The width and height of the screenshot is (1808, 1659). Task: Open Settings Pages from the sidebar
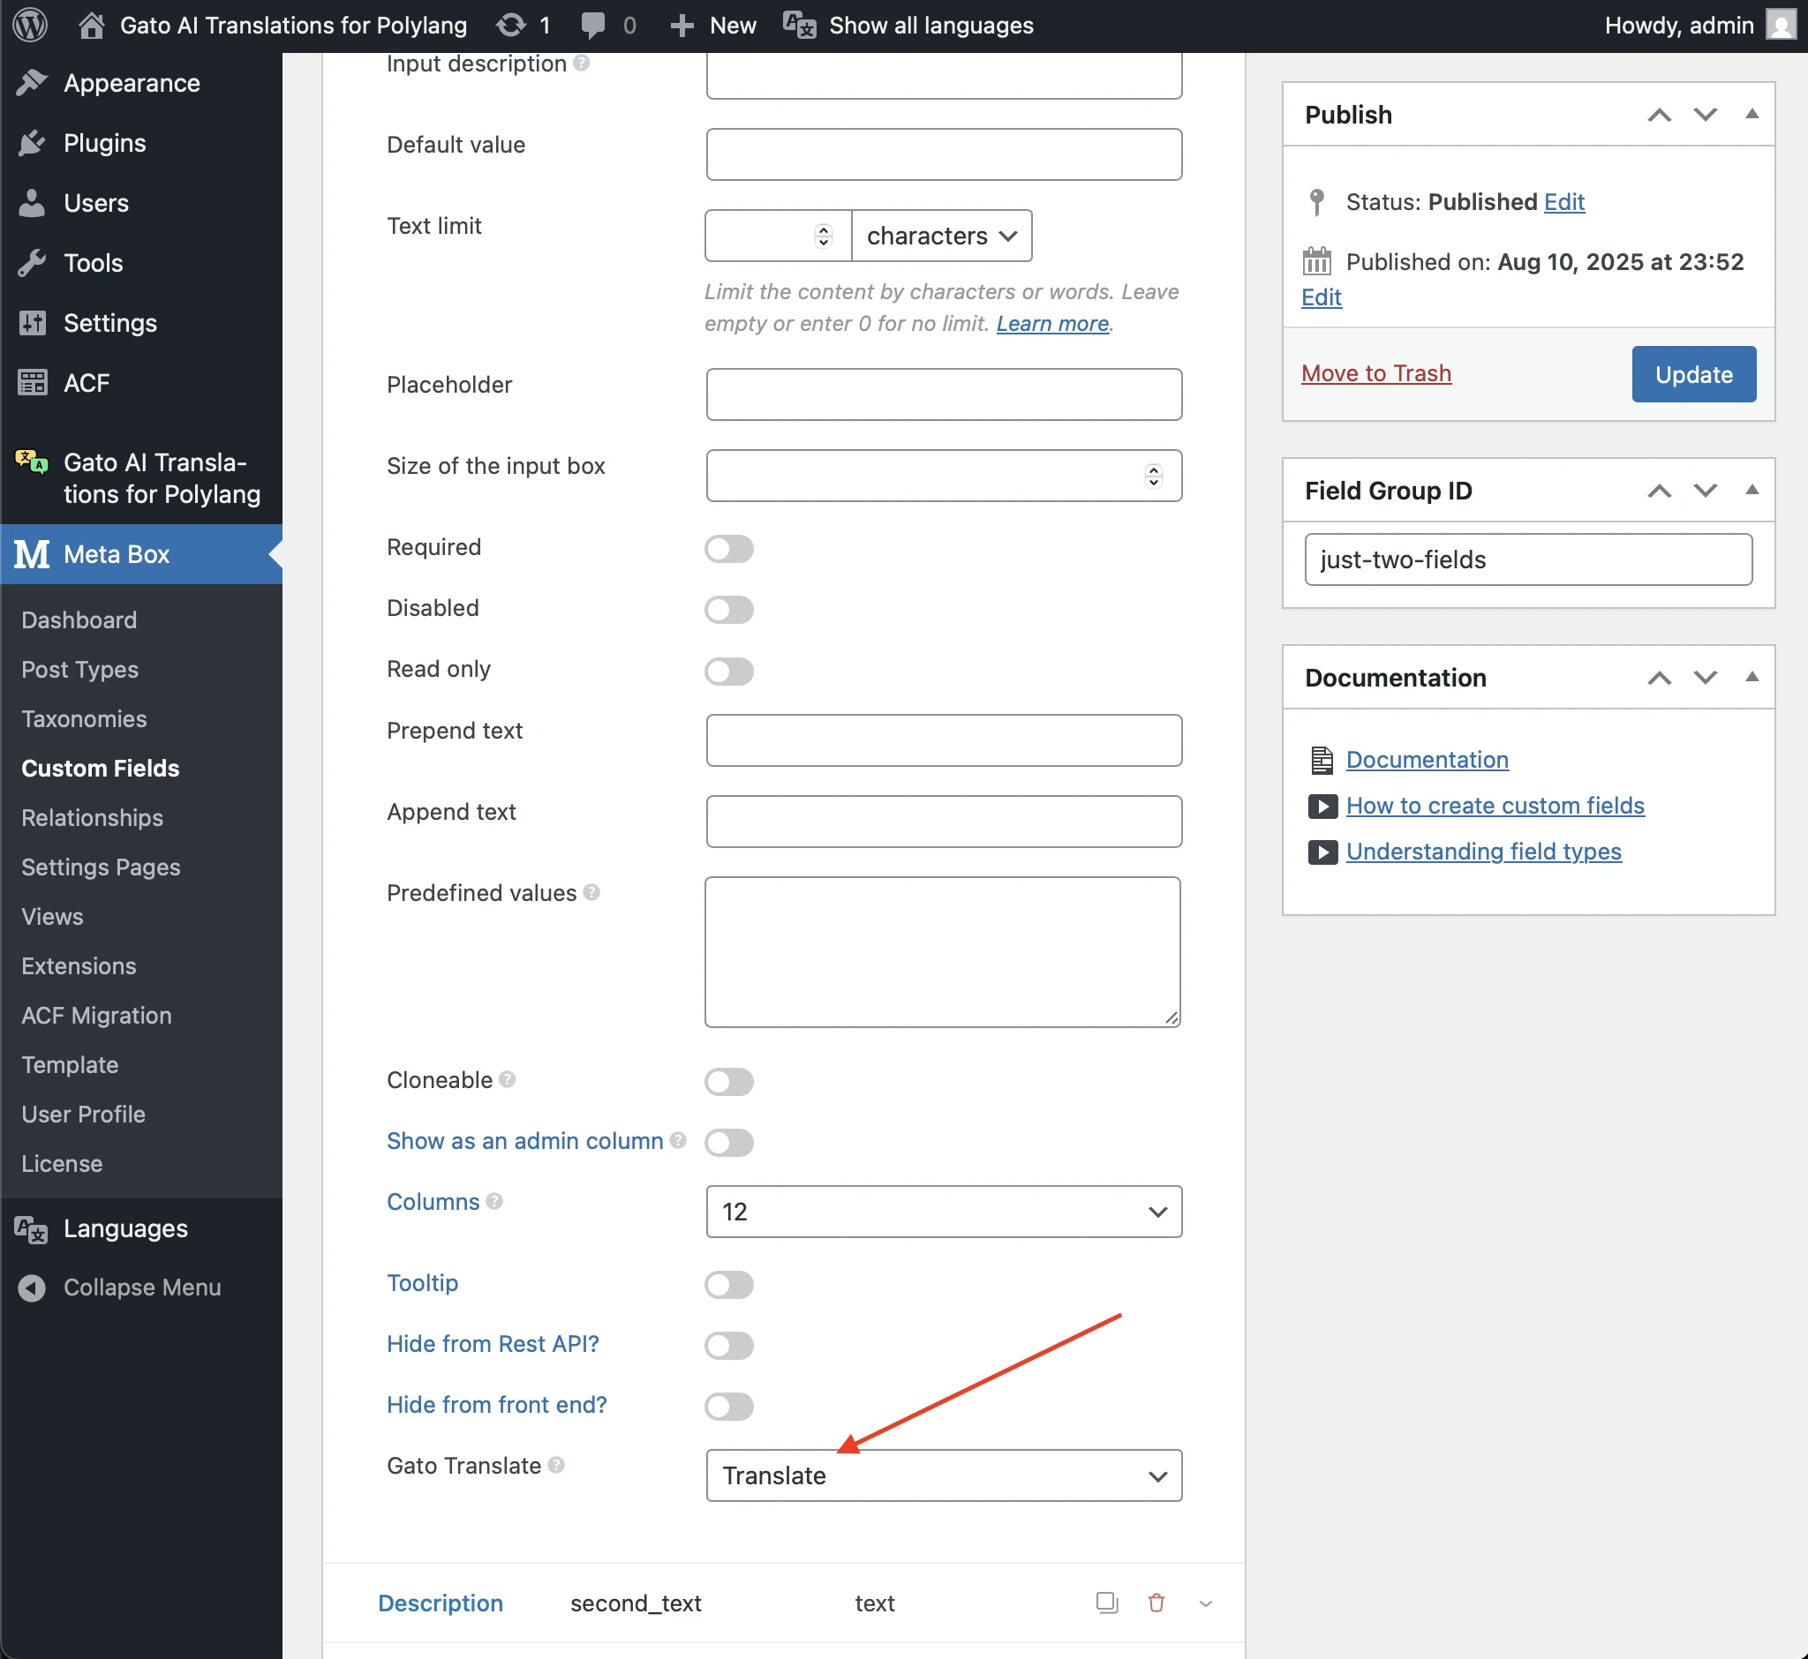tap(100, 867)
